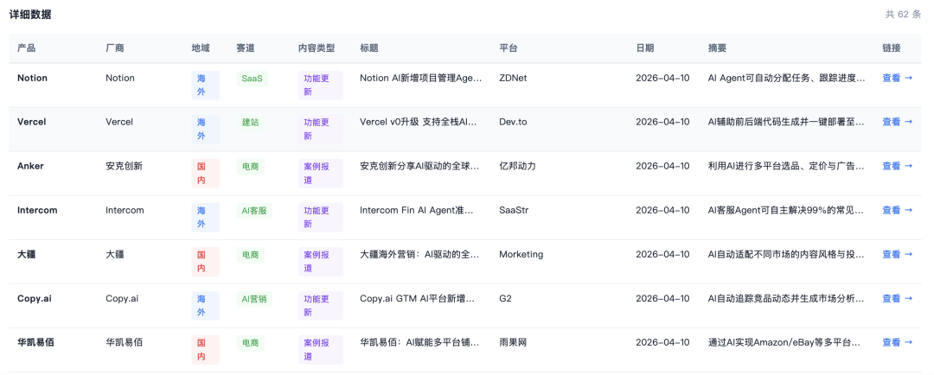Click the 日期 column header
This screenshot has height=375, width=934.
[645, 48]
